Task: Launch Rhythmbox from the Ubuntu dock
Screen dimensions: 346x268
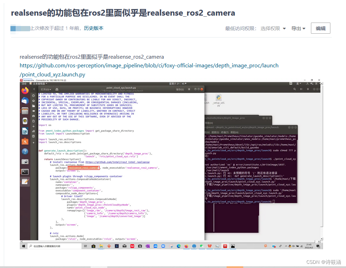Action: 25,121
